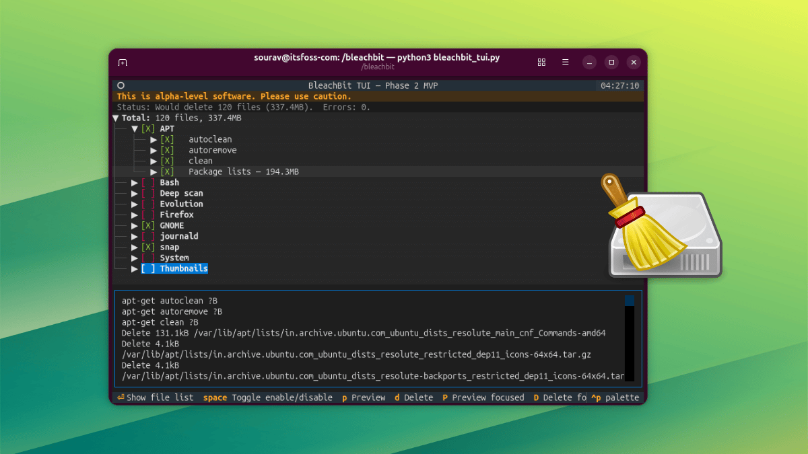
Task: Select the Deep scan tree row label
Action: click(181, 193)
